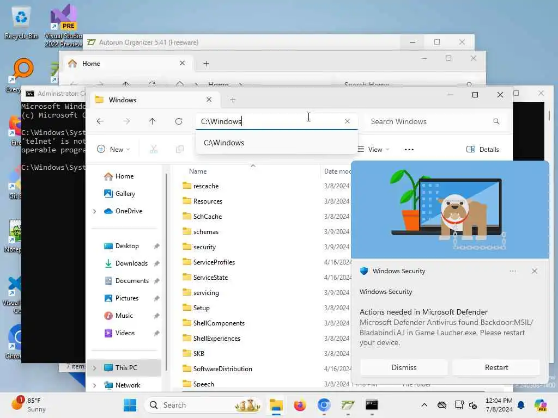Open the weather widget 85°F Sunny

tap(28, 405)
